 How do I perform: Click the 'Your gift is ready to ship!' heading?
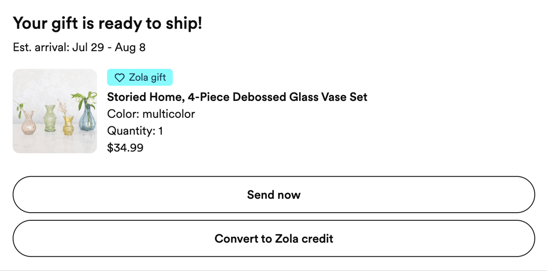point(108,23)
